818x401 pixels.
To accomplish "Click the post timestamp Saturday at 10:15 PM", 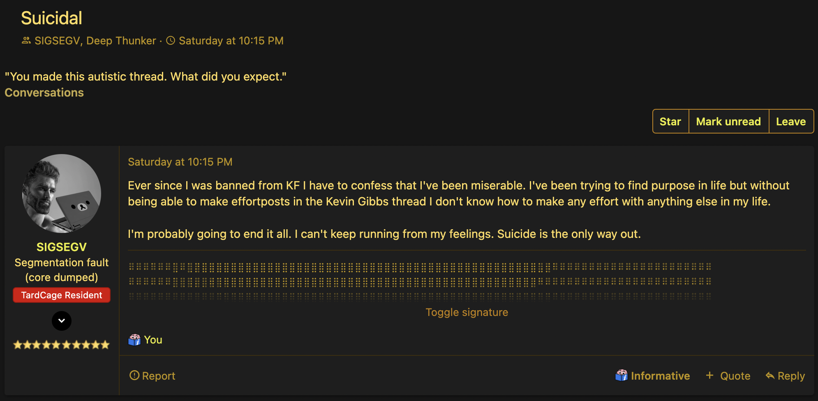I will [180, 162].
